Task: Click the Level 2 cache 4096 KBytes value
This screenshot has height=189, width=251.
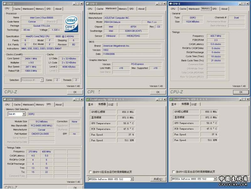Action: [x=69, y=67]
